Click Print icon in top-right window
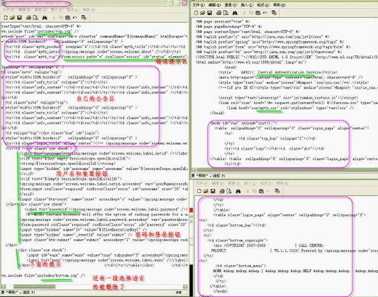The height and width of the screenshot is (297, 378). 219,13
